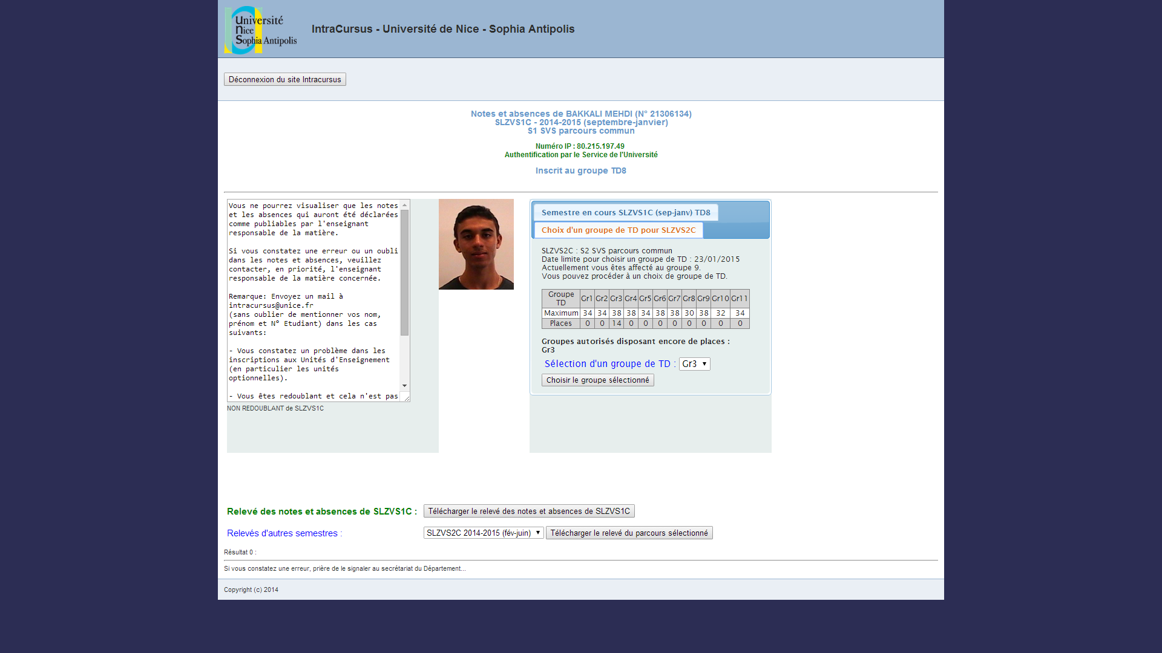
Task: Click Télécharger le relevé du parcours sélectionné
Action: [629, 533]
